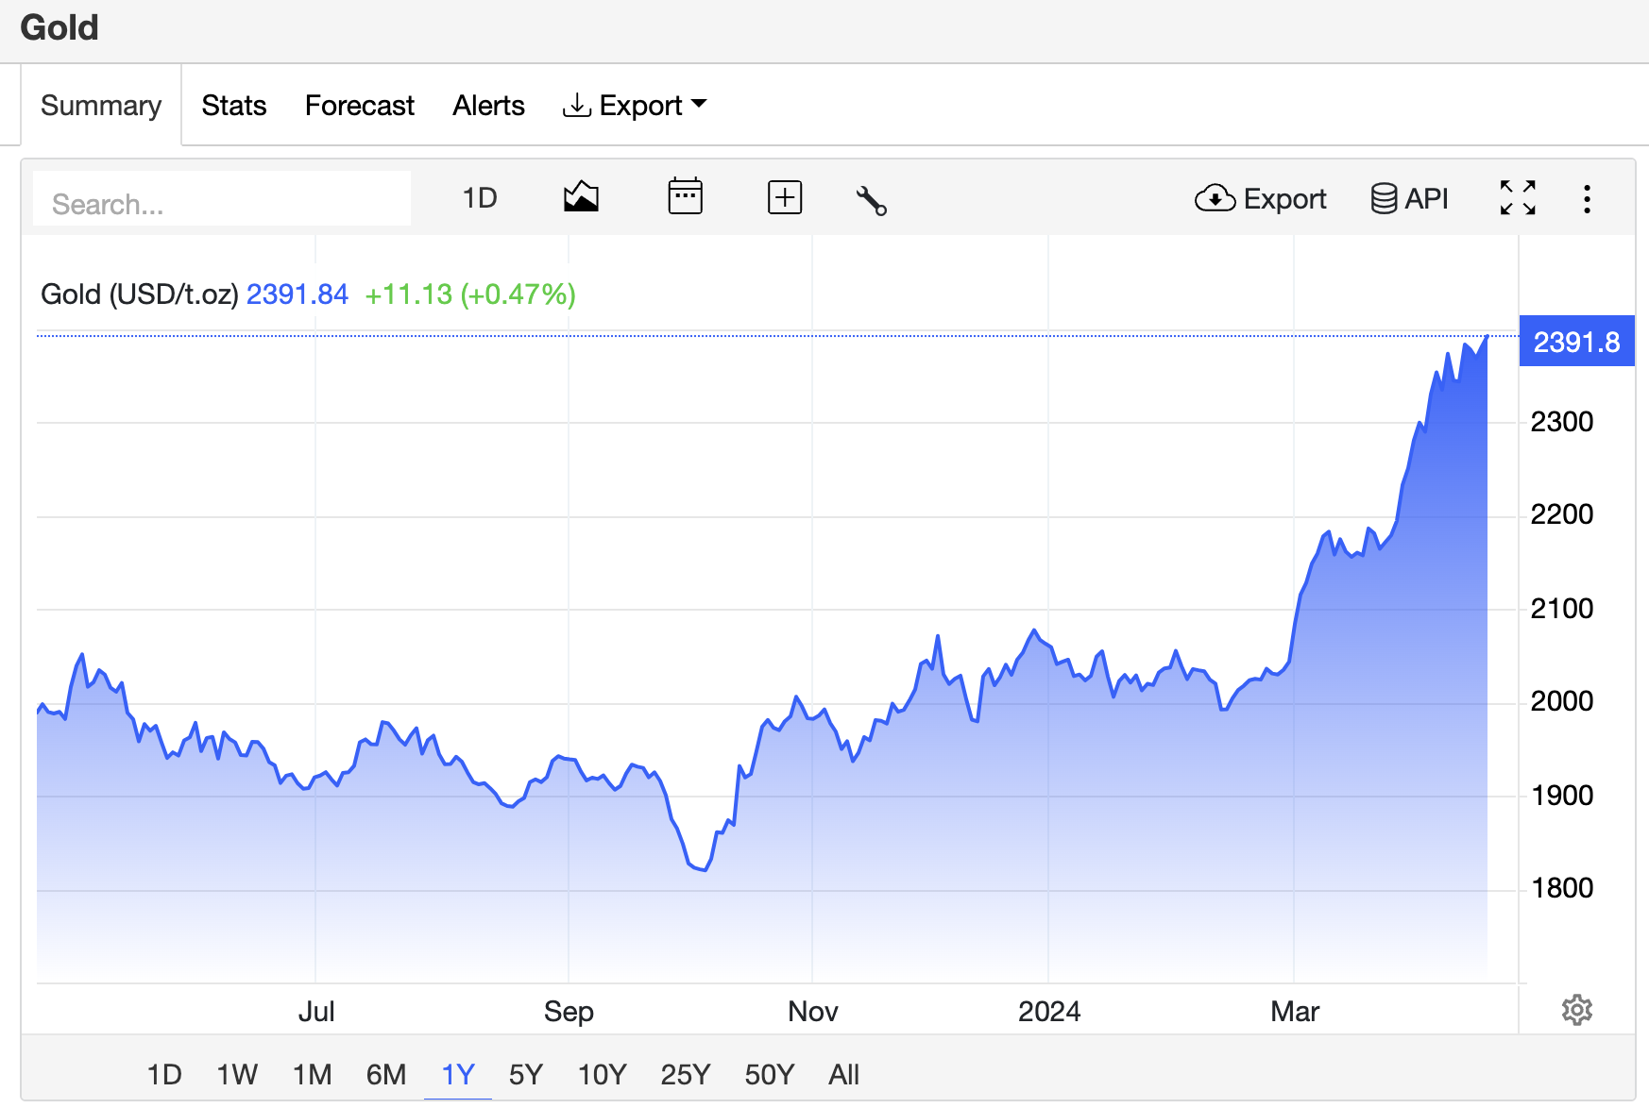
Task: Switch to the Forecast tab
Action: (360, 105)
